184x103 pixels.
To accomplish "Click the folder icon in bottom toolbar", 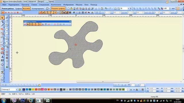I will (39, 85).
